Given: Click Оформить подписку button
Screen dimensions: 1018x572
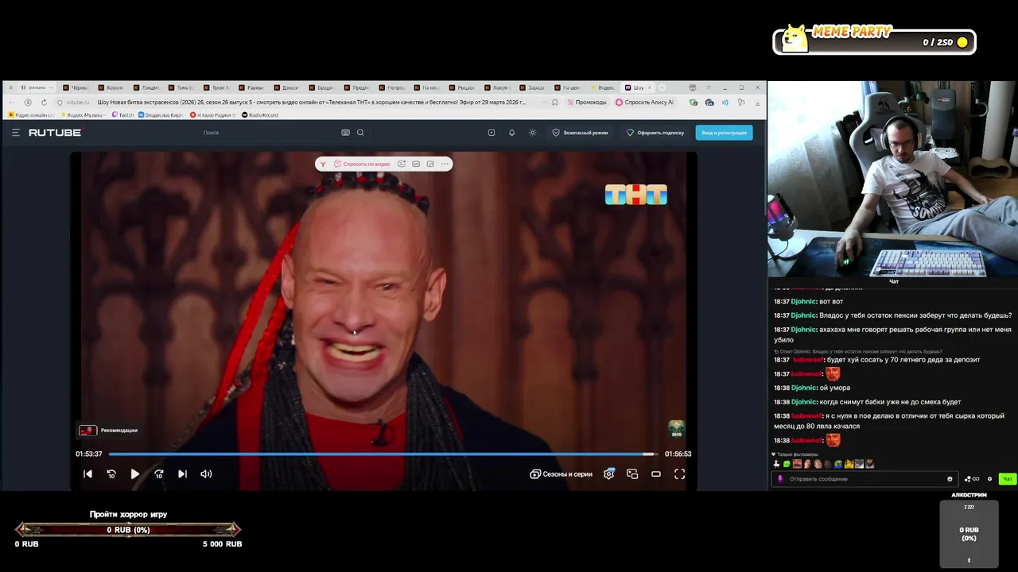Looking at the screenshot, I should coord(655,133).
